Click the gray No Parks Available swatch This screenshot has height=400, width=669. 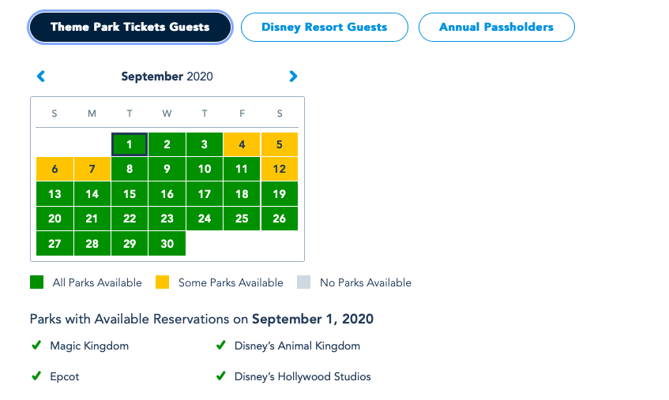pos(304,282)
